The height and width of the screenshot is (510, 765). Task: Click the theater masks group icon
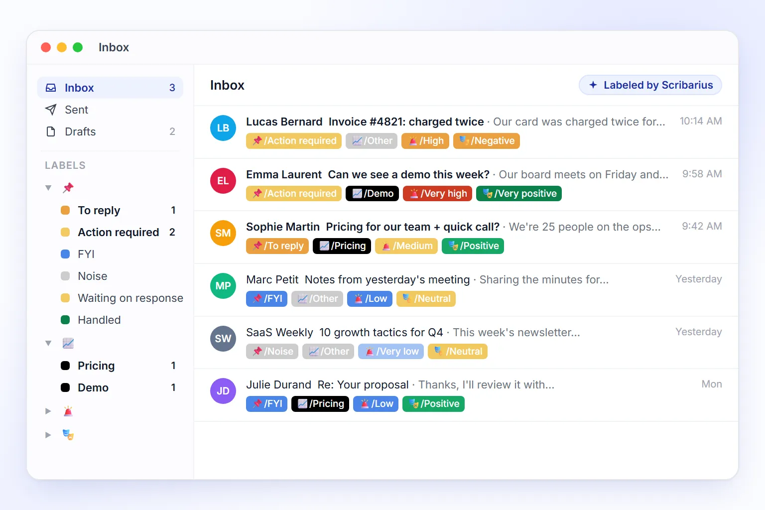coord(68,435)
